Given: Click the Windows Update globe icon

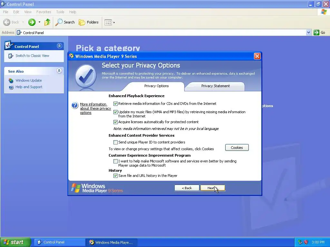Looking at the screenshot, I should tap(11, 80).
